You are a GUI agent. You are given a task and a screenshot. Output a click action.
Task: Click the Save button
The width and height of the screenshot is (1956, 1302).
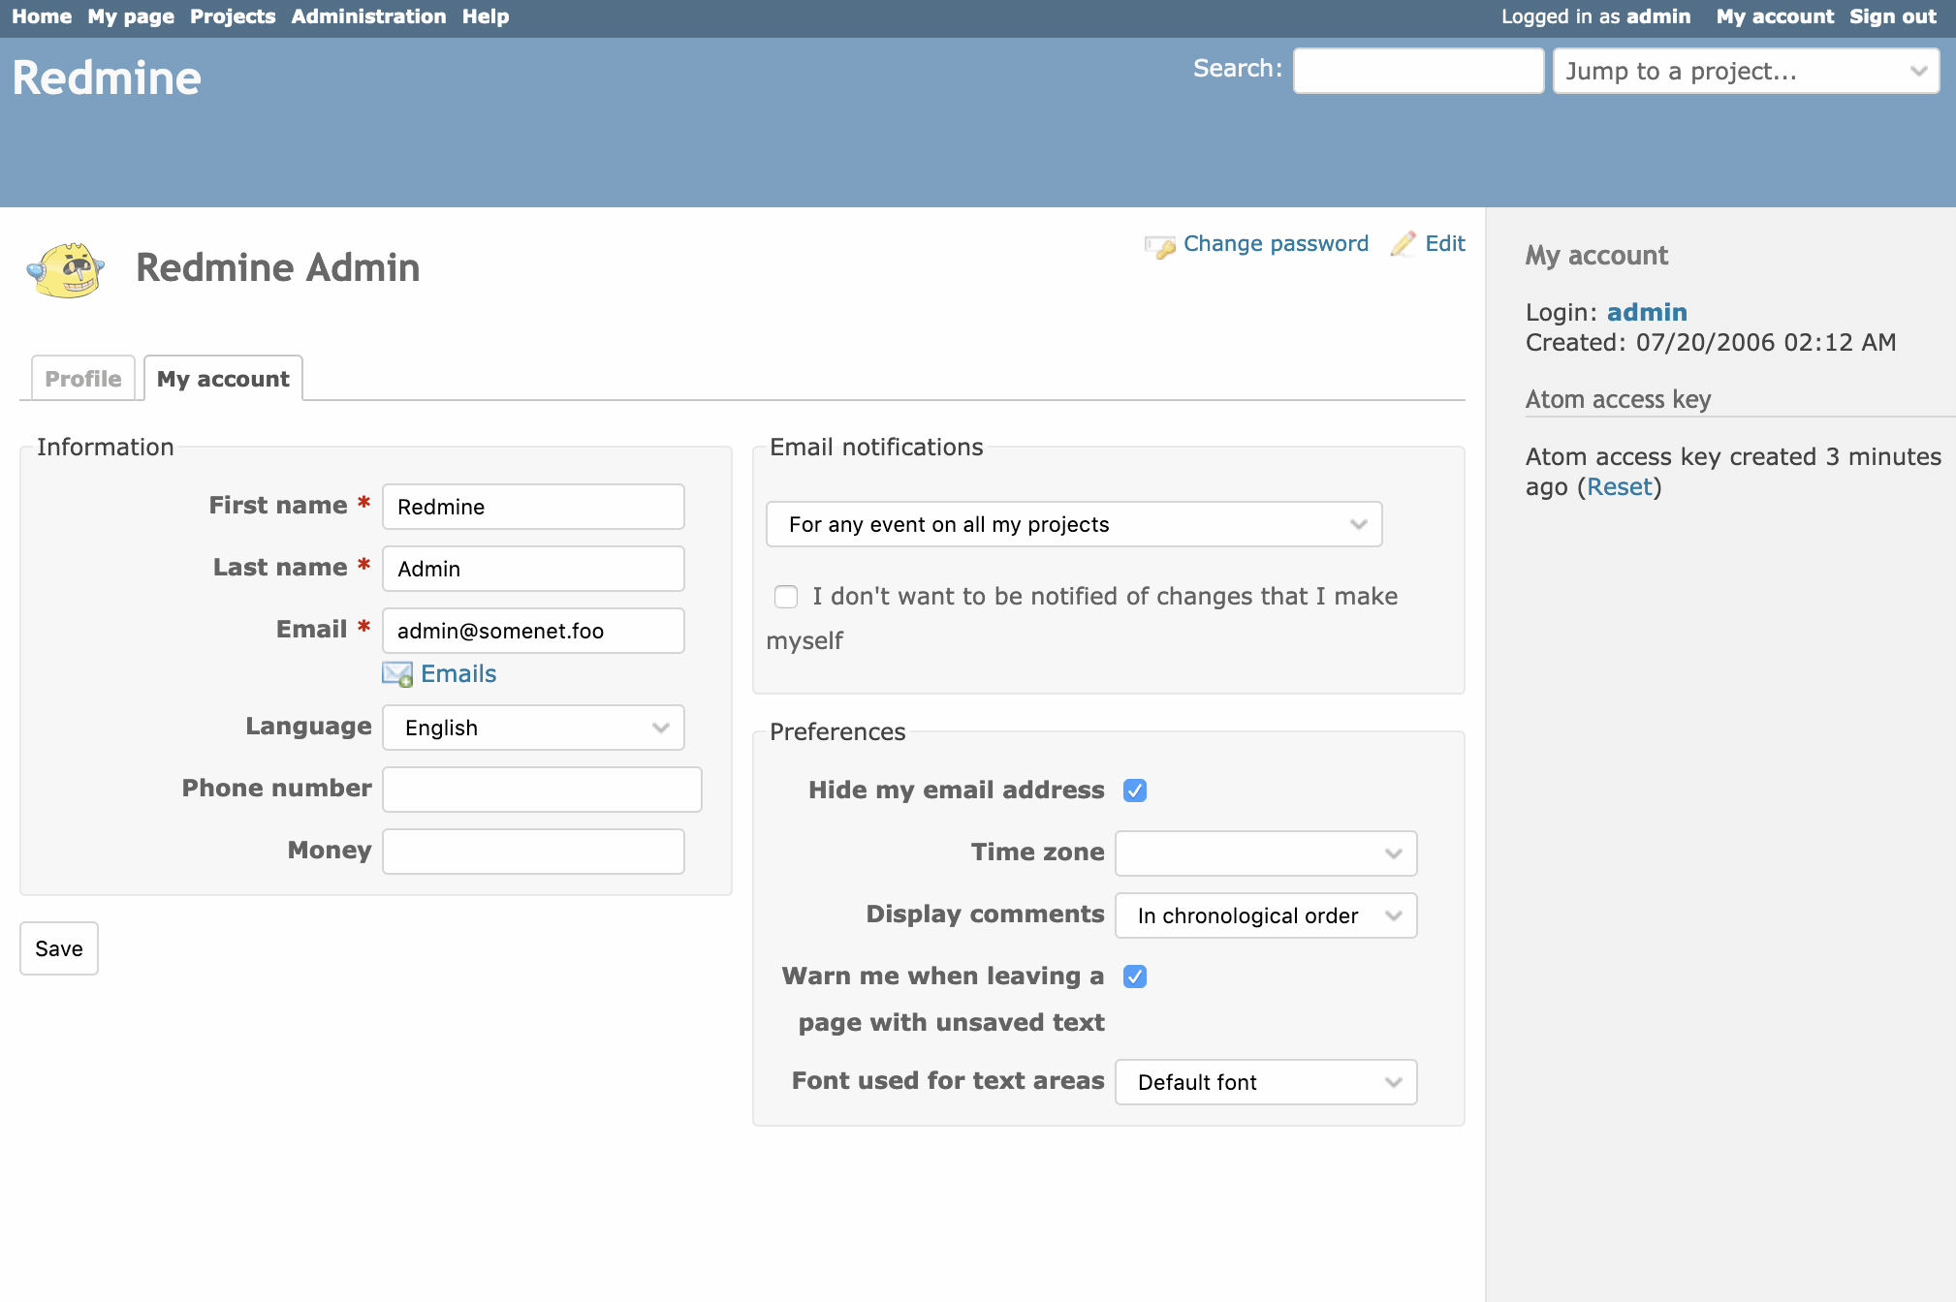[59, 948]
